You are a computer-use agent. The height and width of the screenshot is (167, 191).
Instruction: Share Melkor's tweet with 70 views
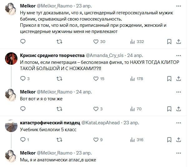coord(179,109)
